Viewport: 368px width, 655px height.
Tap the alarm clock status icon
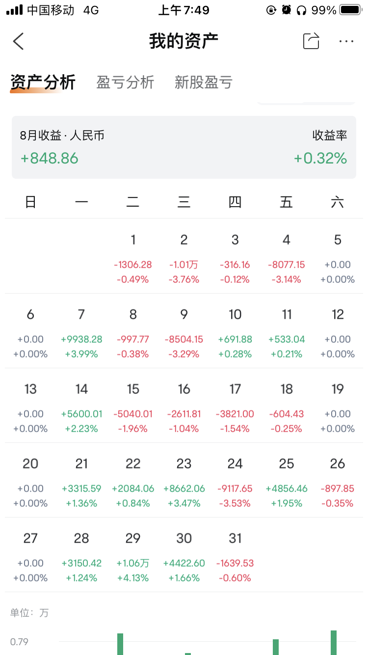point(287,10)
